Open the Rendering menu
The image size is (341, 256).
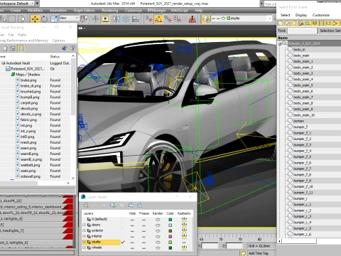[x=110, y=11]
